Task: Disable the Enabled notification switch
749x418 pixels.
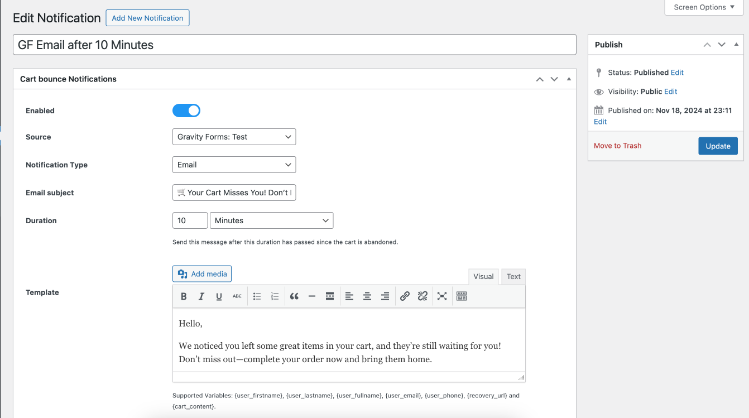Action: click(x=186, y=110)
